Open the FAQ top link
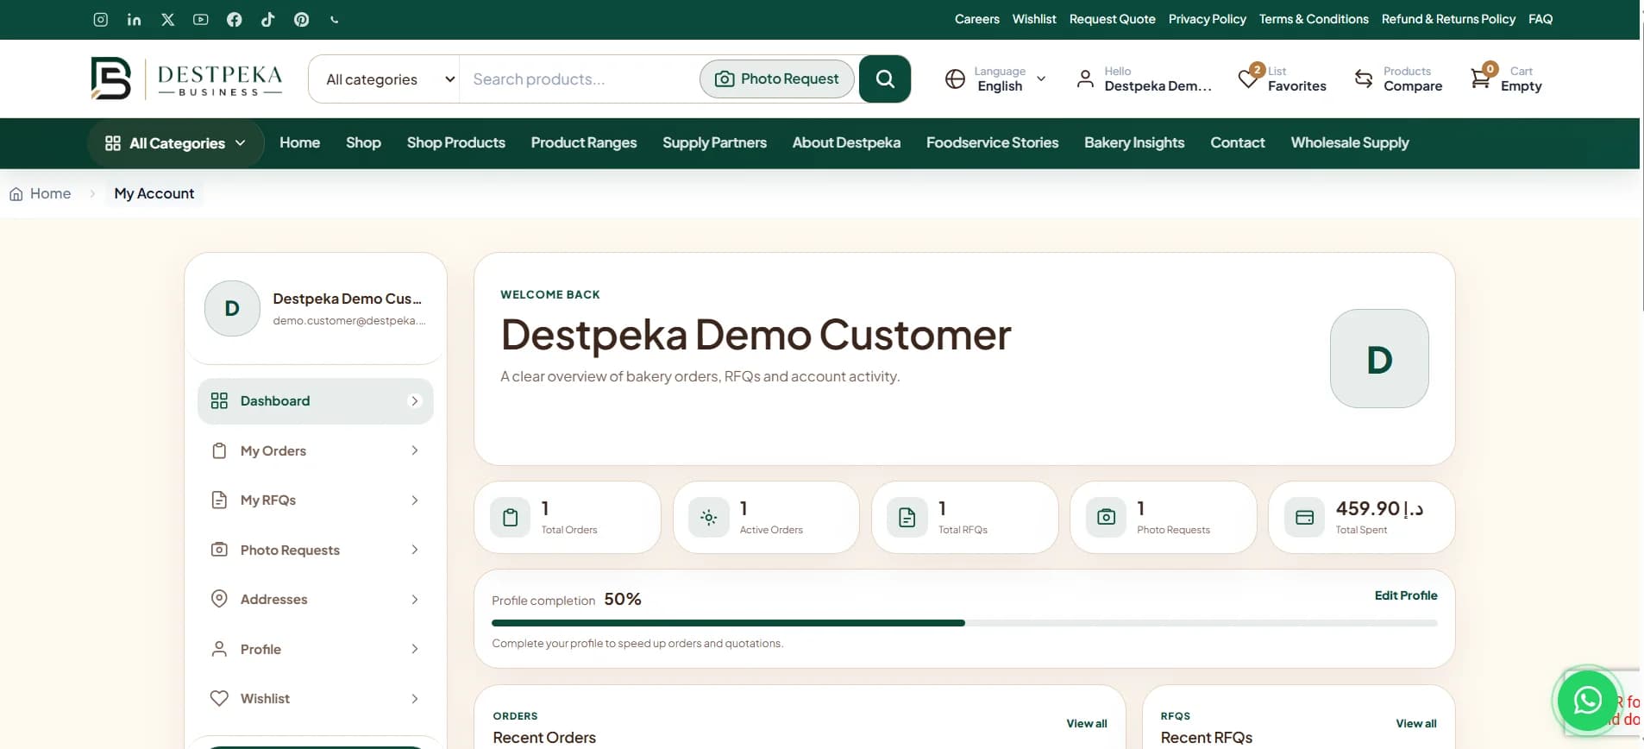The height and width of the screenshot is (749, 1644). click(1540, 19)
